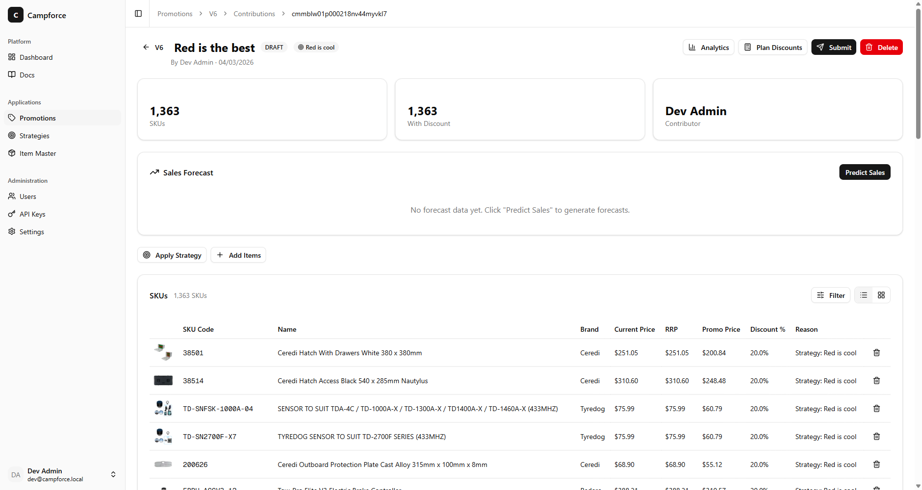Open Item Master in the sidebar
The width and height of the screenshot is (922, 490).
(63, 153)
